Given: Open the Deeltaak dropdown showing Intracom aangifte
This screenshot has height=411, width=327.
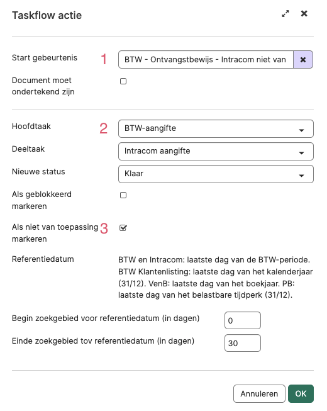Looking at the screenshot, I should click(216, 151).
